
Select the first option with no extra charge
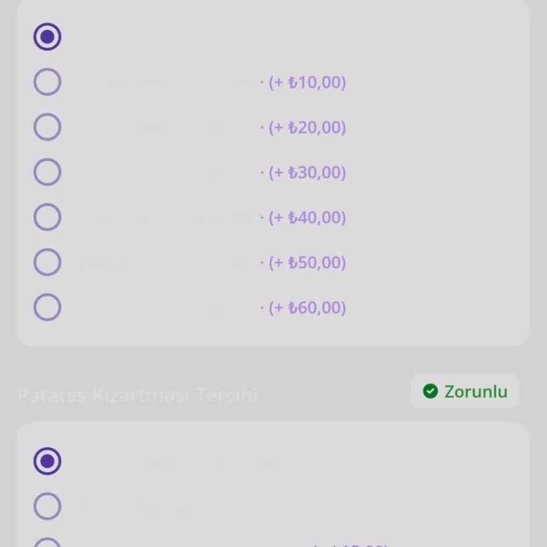(47, 37)
